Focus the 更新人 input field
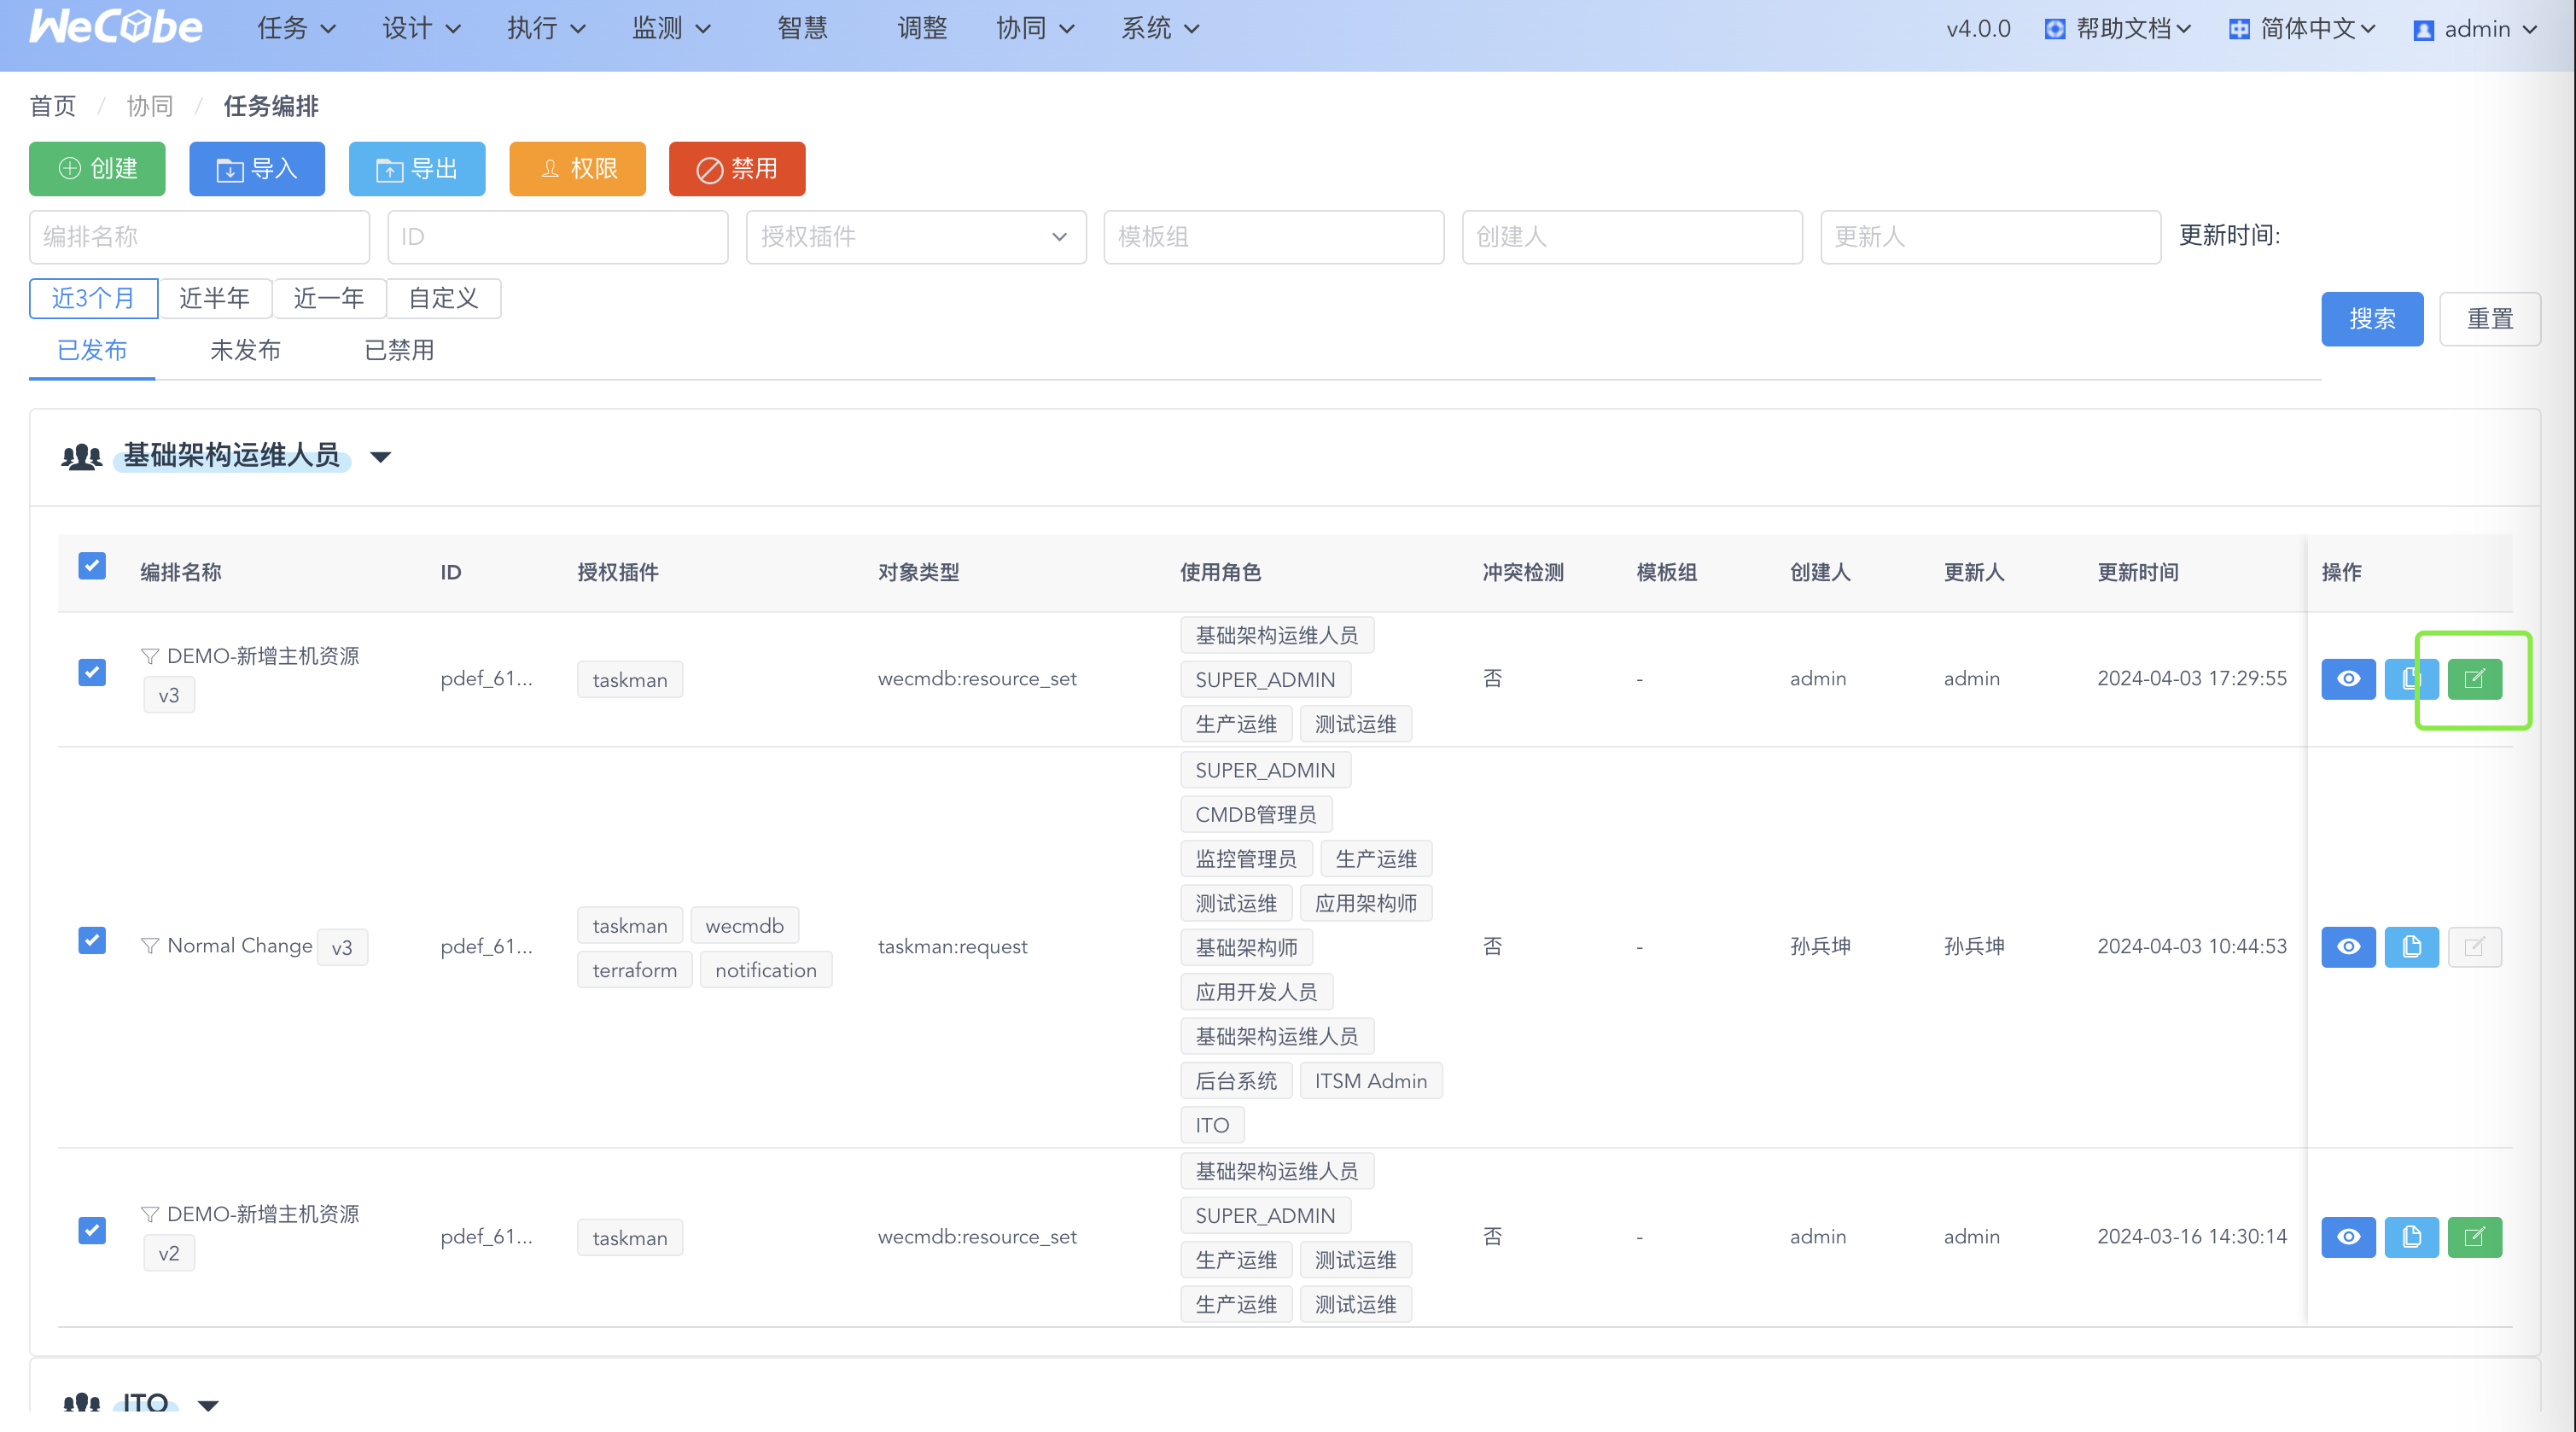Image resolution: width=2576 pixels, height=1432 pixels. pos(1991,237)
